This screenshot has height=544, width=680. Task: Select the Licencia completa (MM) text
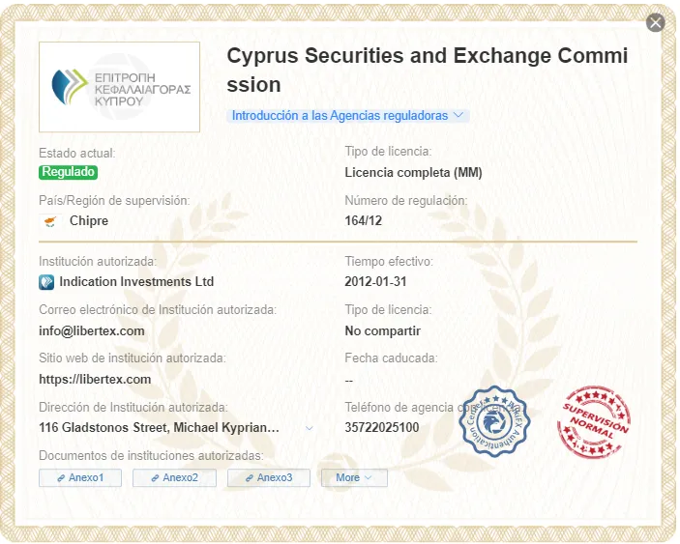(413, 172)
